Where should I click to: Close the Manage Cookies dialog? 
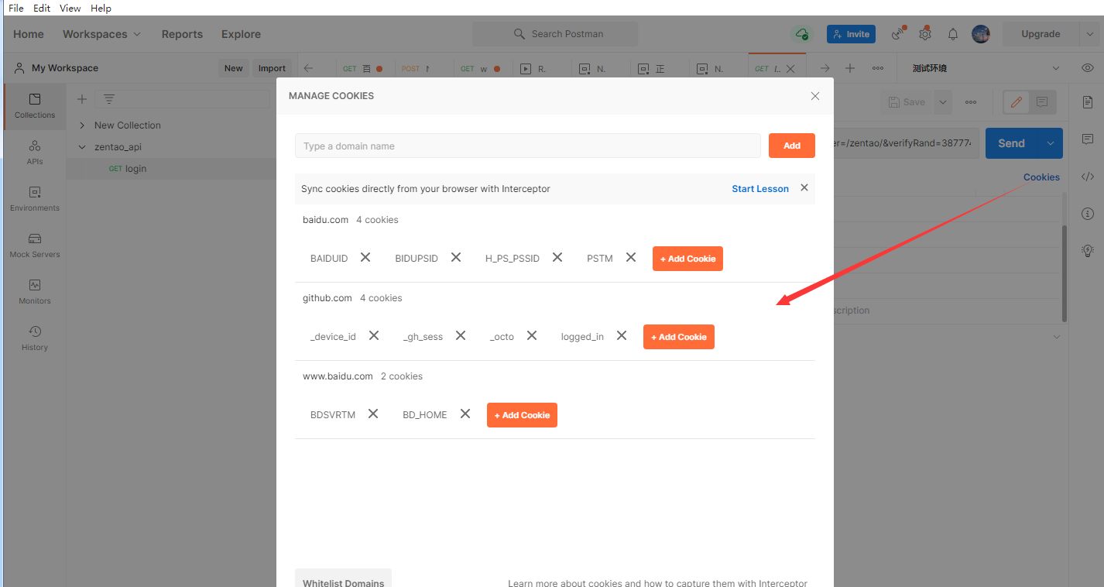pyautogui.click(x=814, y=96)
